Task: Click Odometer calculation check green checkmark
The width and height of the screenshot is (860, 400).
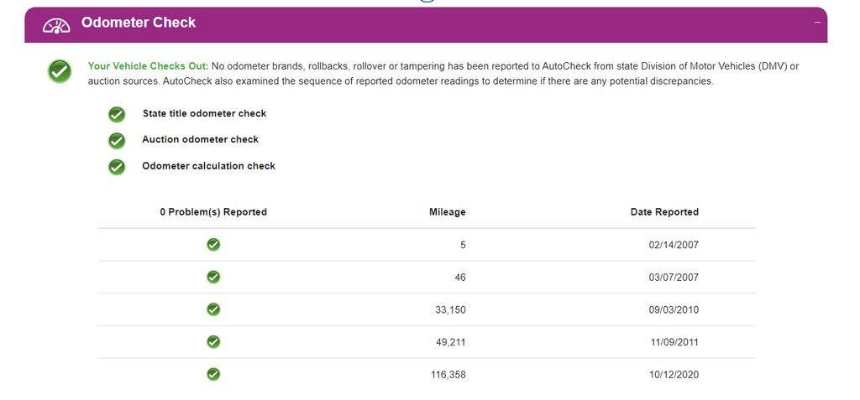Action: pyautogui.click(x=116, y=167)
